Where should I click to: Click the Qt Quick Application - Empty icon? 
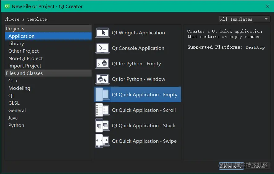coord(103,95)
